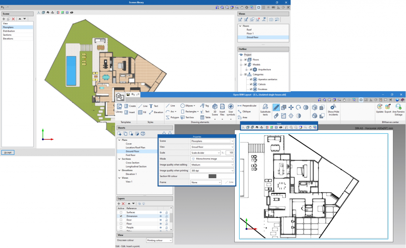Click the Line button next to Frame
This screenshot has width=406, height=248.
231,182
